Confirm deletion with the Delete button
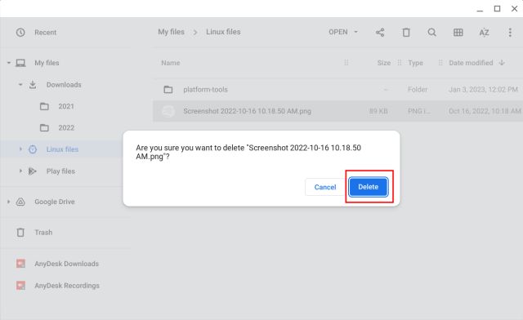523x320 pixels. (x=369, y=187)
